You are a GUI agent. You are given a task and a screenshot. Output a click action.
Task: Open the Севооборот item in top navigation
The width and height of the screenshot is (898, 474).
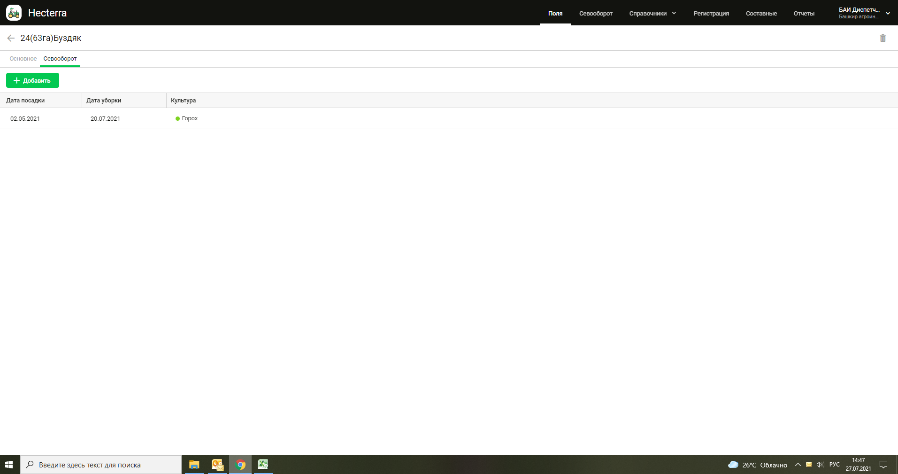[596, 13]
